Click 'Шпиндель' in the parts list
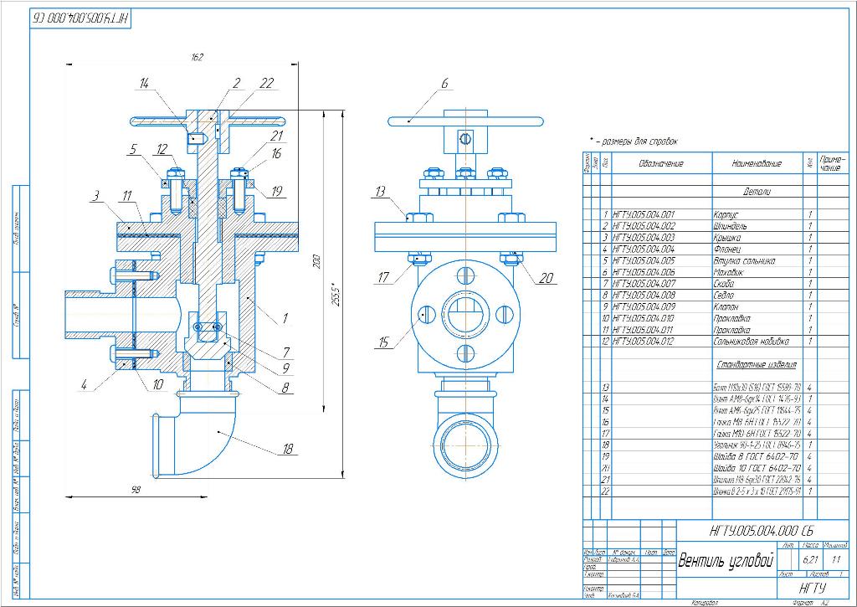Image resolution: width=857 pixels, height=607 pixels. 730,226
